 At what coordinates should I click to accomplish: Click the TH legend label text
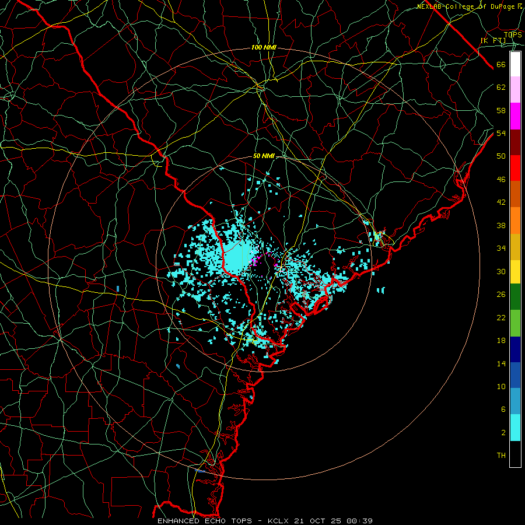point(501,456)
